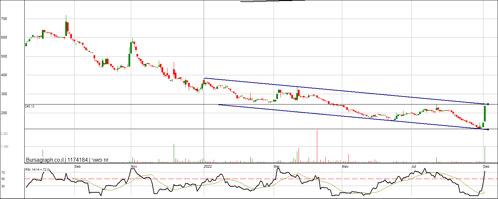Click the 2,381 volume scale label
Viewport: 498px width, 199px height.
(x=4, y=134)
